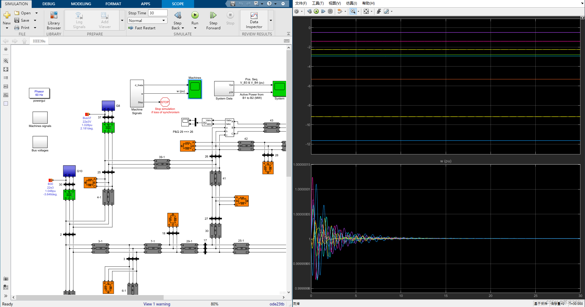Image resolution: width=585 pixels, height=307 pixels.
Task: Expand the Run button dropdown arrow
Action: [195, 28]
